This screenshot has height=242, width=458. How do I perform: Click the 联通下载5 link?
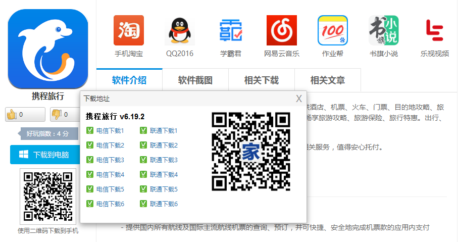(164, 189)
